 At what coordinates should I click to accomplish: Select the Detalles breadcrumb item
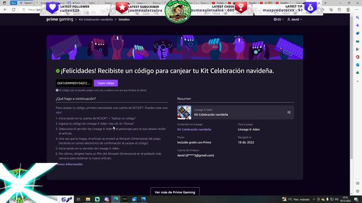coord(124,20)
